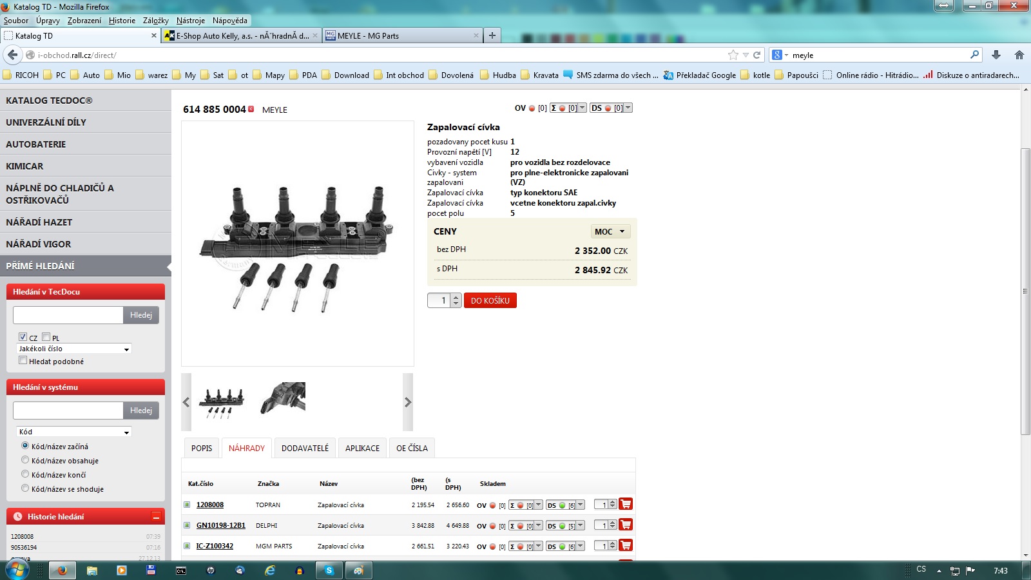Bookmark page with the star icon
This screenshot has width=1031, height=580.
[733, 55]
